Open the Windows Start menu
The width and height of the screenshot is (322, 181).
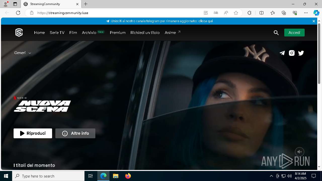[x=6, y=176]
